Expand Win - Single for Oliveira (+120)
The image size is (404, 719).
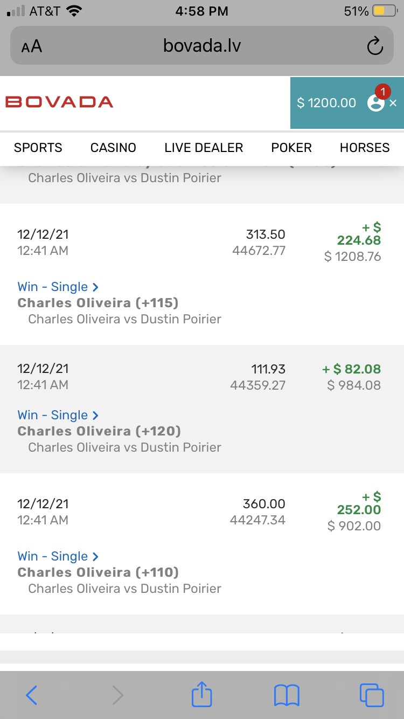[58, 415]
